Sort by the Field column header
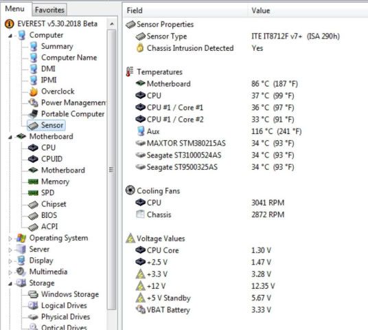The height and width of the screenshot is (330, 368). click(185, 10)
